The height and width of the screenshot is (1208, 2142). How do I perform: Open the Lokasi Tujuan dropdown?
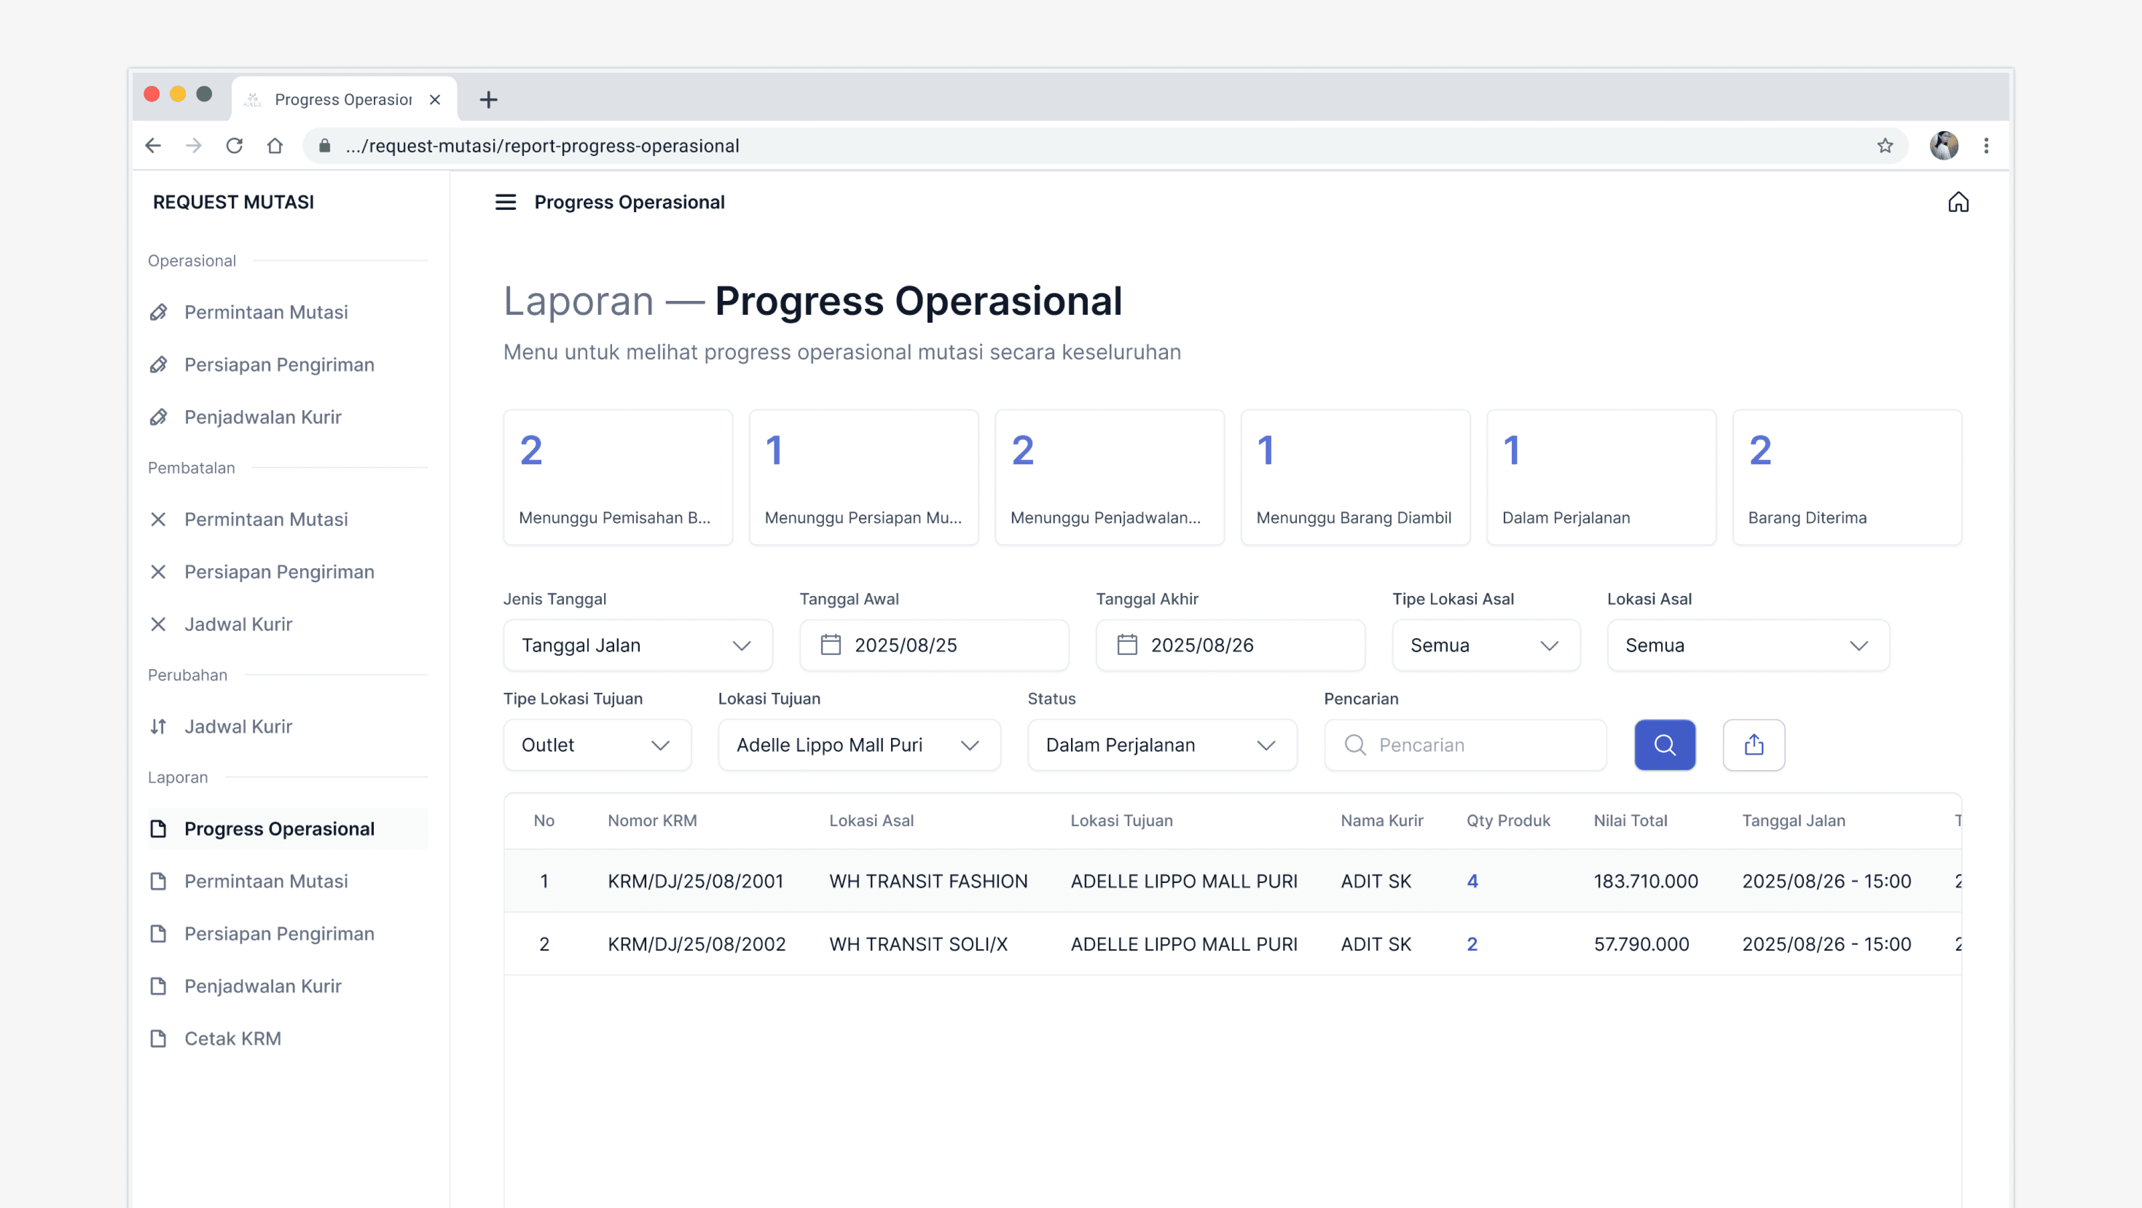(x=858, y=744)
